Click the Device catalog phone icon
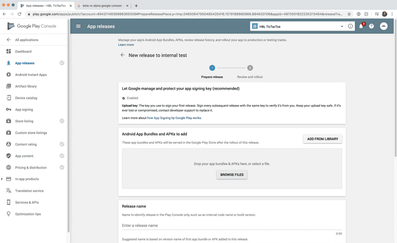Viewport: 397px width, 243px height. click(x=9, y=98)
